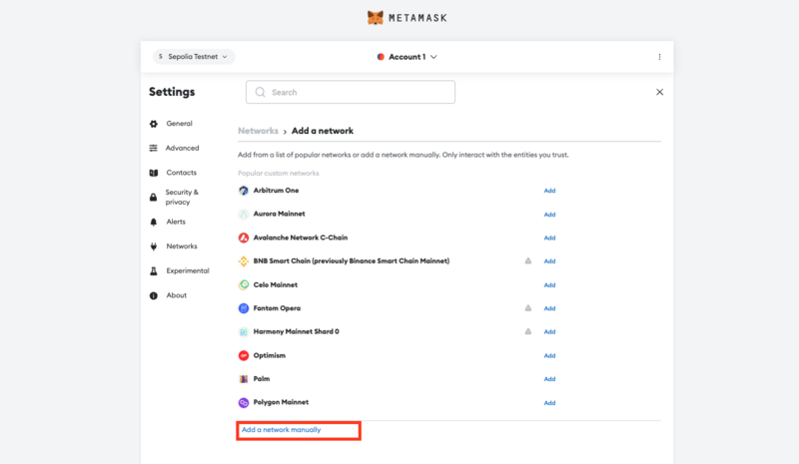The image size is (799, 464).
Task: Click the Harmony Mainnet logo icon
Action: point(244,332)
